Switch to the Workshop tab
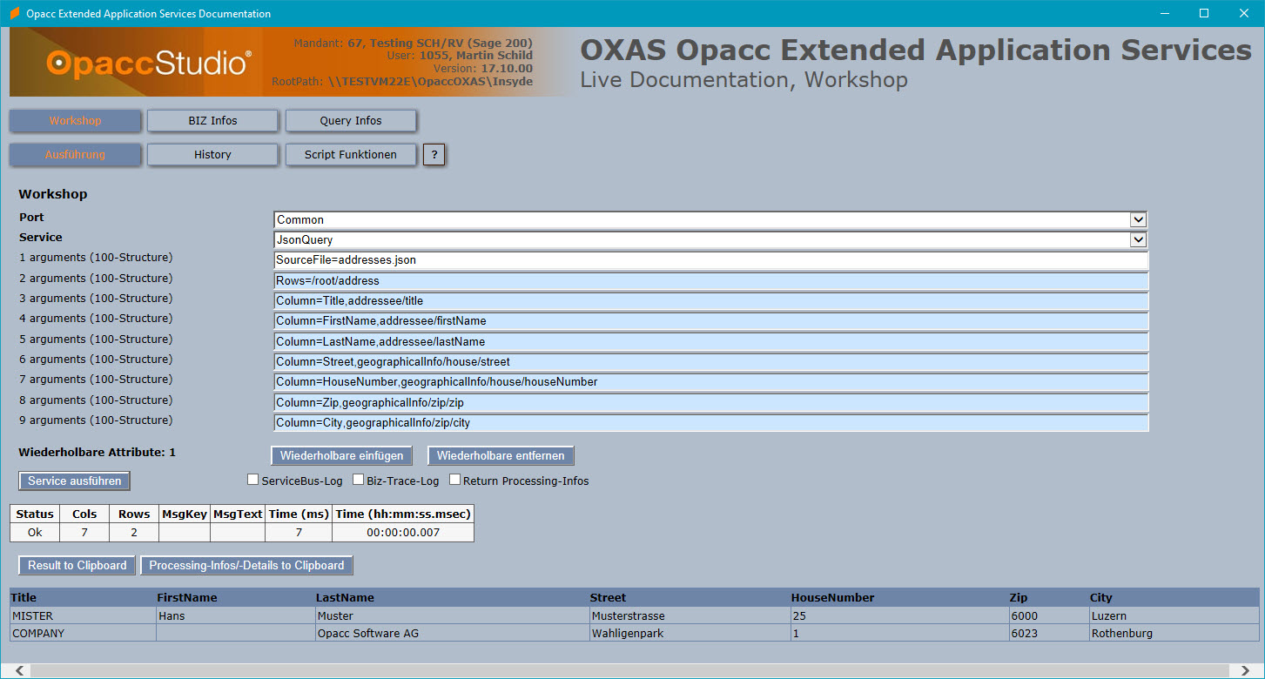 (x=75, y=120)
